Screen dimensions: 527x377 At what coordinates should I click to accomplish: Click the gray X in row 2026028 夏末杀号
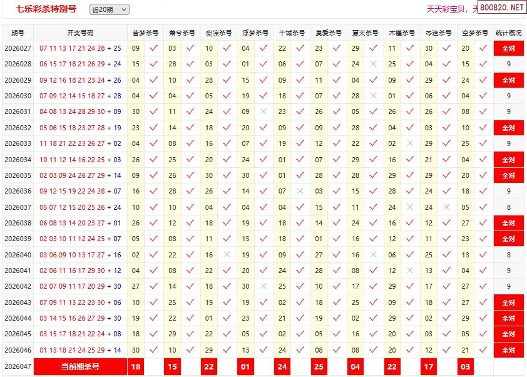coord(373,64)
